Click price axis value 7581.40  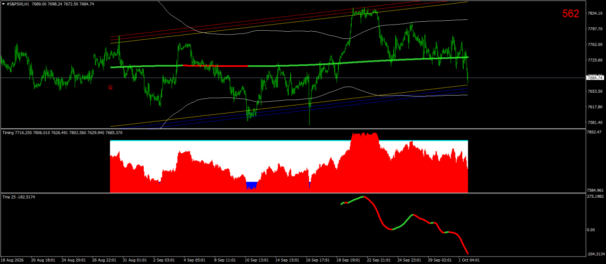(595, 123)
